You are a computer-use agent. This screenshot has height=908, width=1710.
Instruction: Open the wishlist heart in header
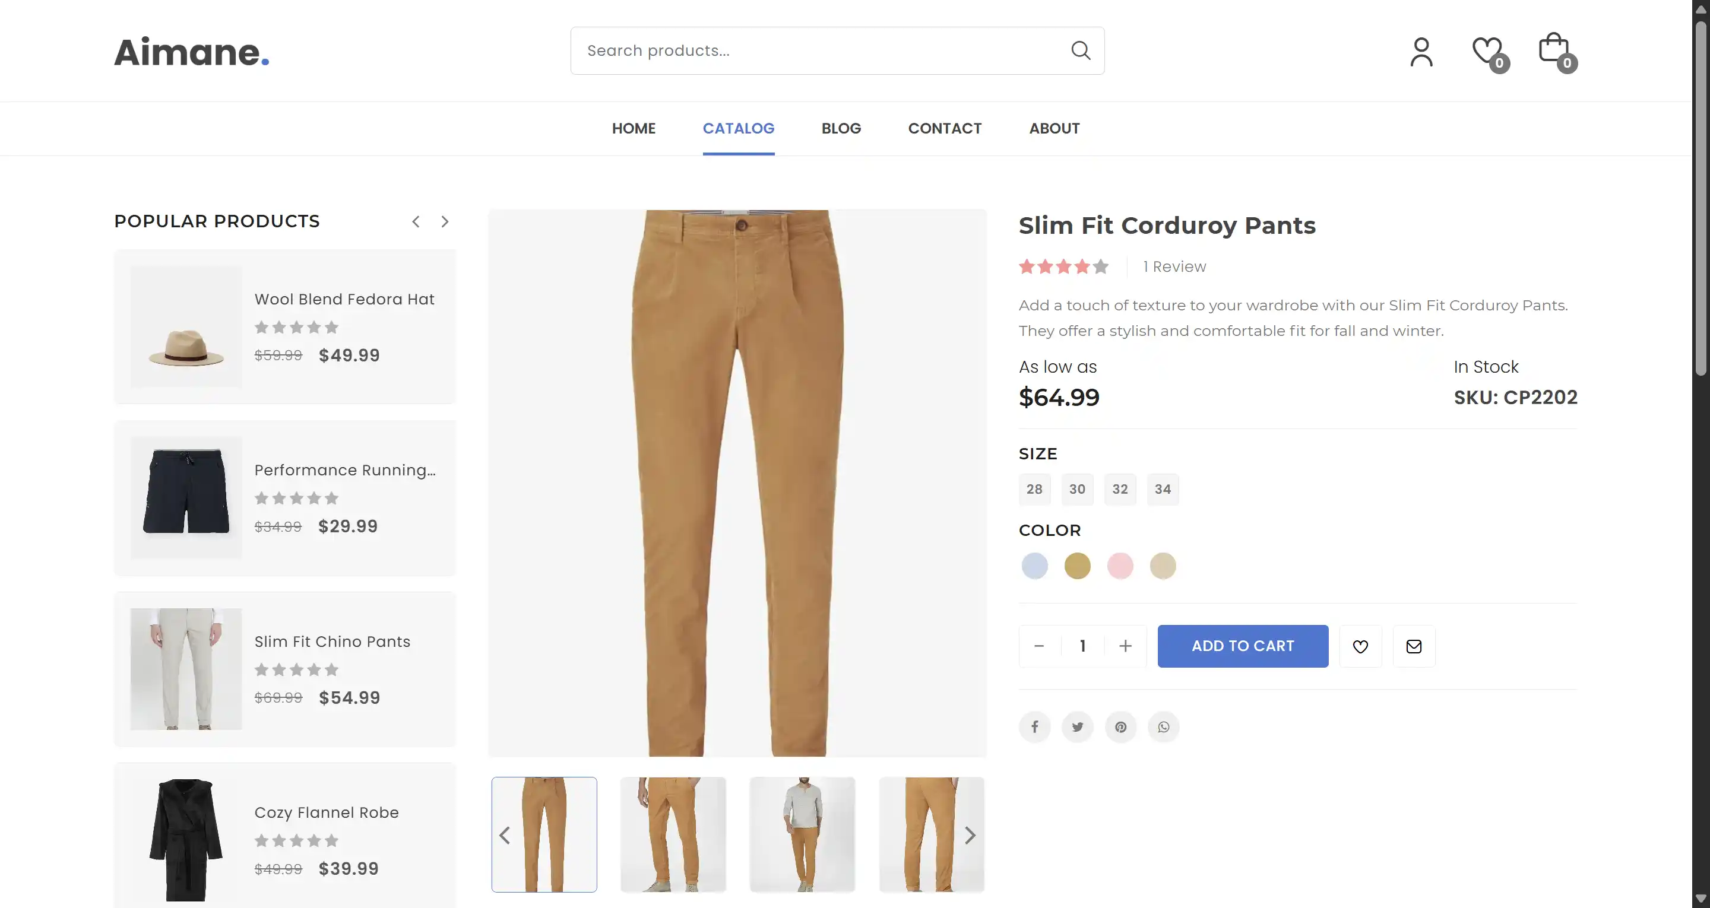[x=1487, y=50]
